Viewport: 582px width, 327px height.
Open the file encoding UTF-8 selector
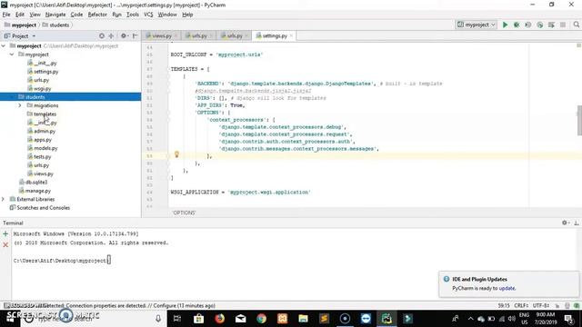[x=541, y=305]
